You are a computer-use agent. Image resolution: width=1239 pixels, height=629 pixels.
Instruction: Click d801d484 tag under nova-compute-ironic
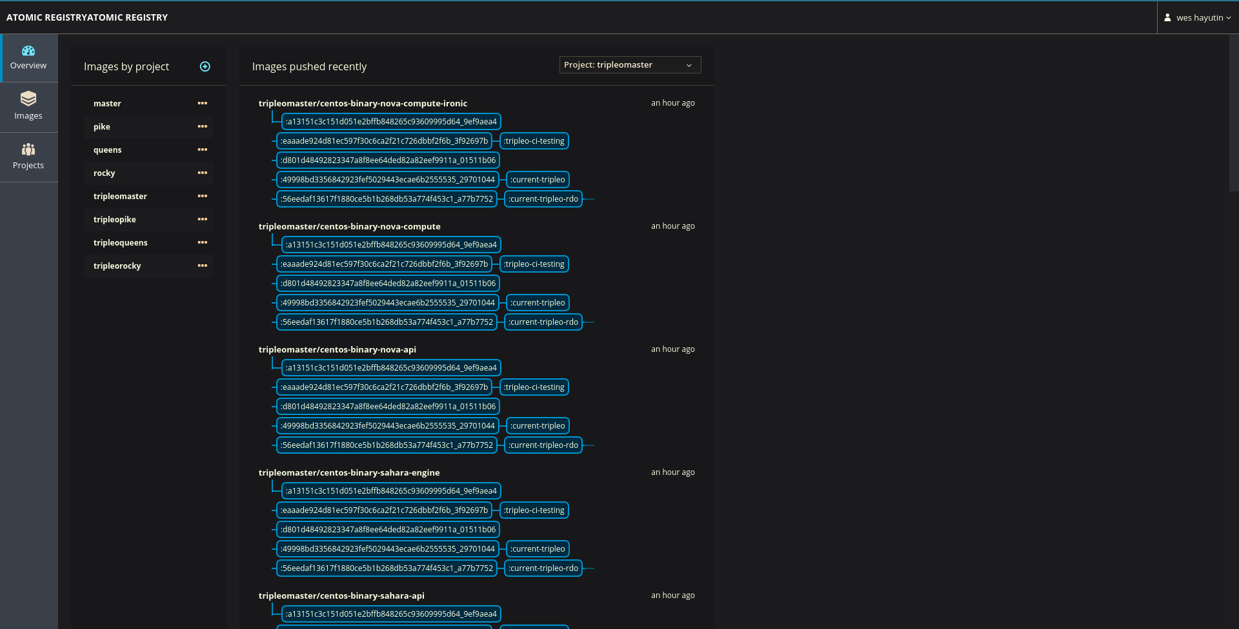pyautogui.click(x=388, y=160)
